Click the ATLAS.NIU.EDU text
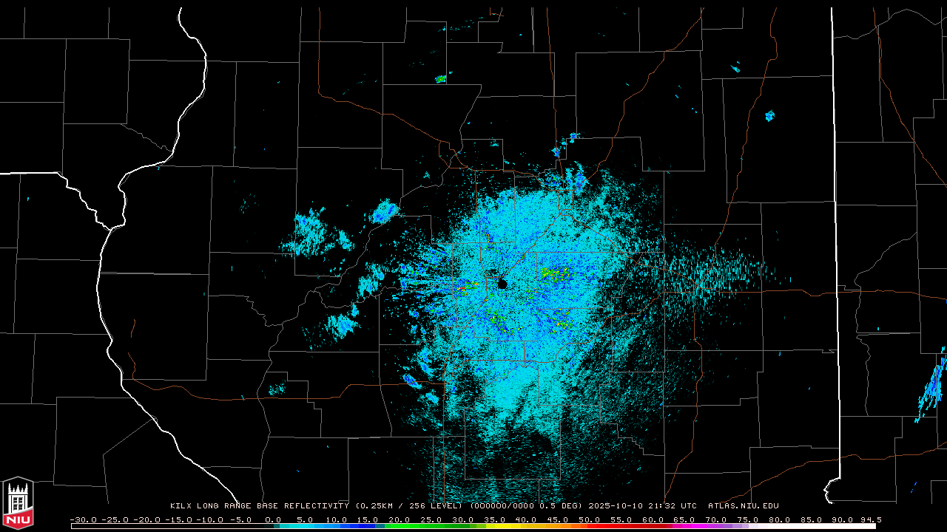This screenshot has height=532, width=947. tap(743, 506)
